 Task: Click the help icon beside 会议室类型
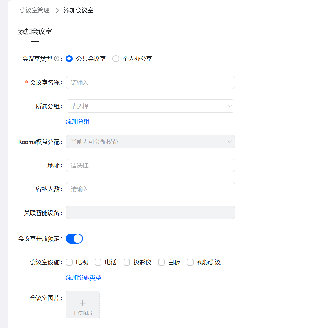(56, 59)
